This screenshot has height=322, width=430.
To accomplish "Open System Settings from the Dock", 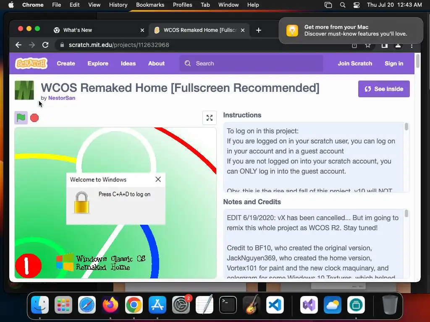I will click(x=181, y=305).
